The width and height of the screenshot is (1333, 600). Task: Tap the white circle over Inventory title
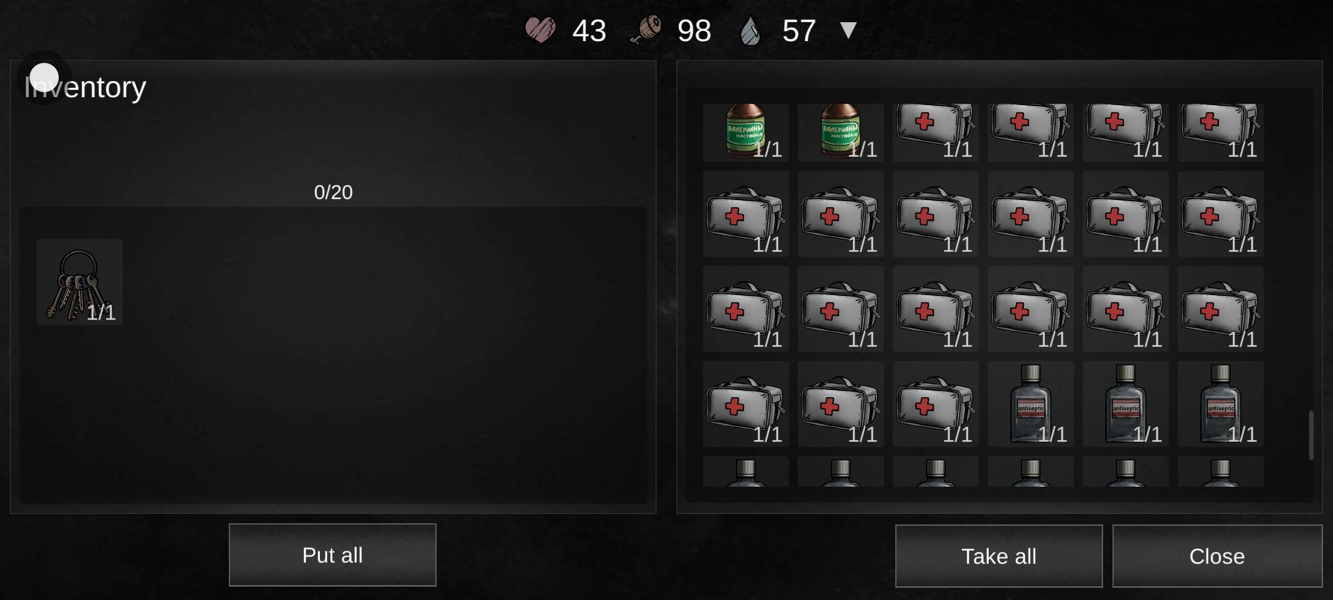point(44,77)
